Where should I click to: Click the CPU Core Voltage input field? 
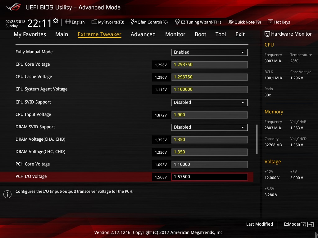[209, 65]
